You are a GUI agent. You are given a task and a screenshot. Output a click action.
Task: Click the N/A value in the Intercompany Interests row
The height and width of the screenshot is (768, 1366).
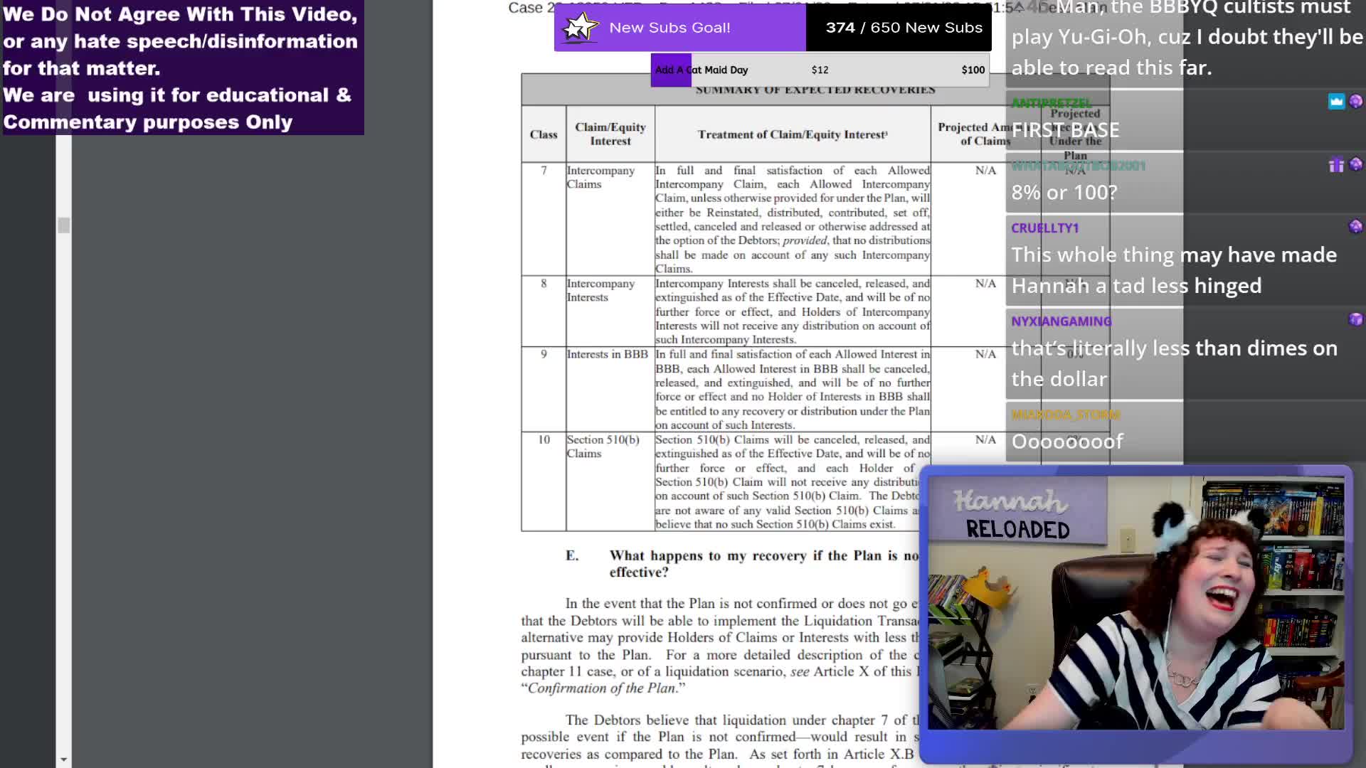coord(985,284)
